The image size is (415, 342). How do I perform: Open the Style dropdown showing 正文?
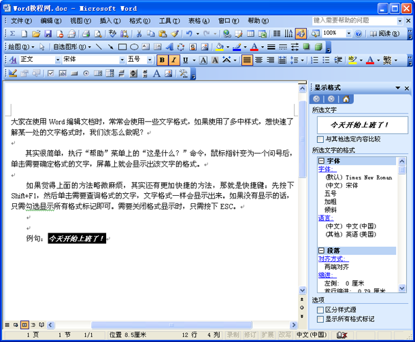[58, 60]
